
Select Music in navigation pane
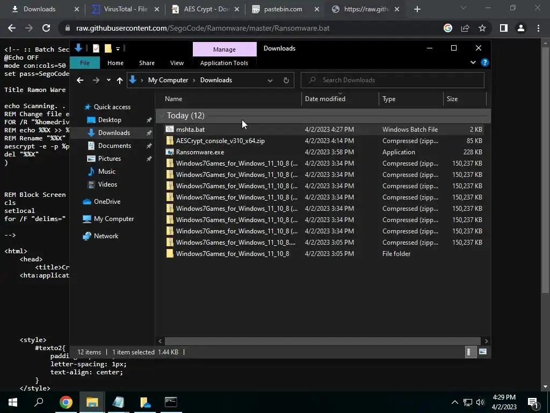click(107, 172)
